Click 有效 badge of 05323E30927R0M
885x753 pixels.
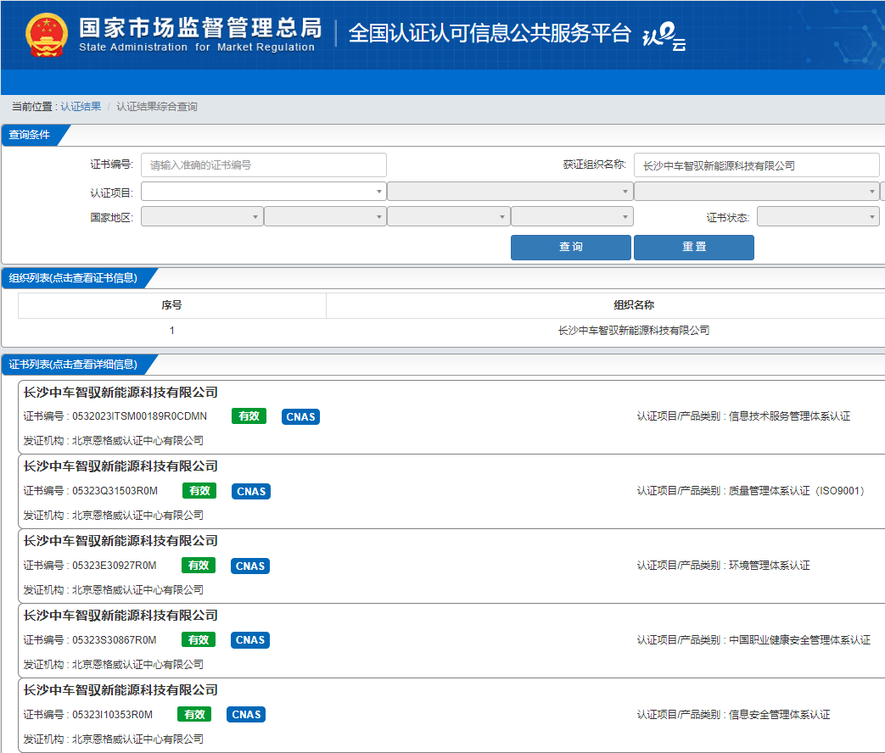(x=199, y=565)
